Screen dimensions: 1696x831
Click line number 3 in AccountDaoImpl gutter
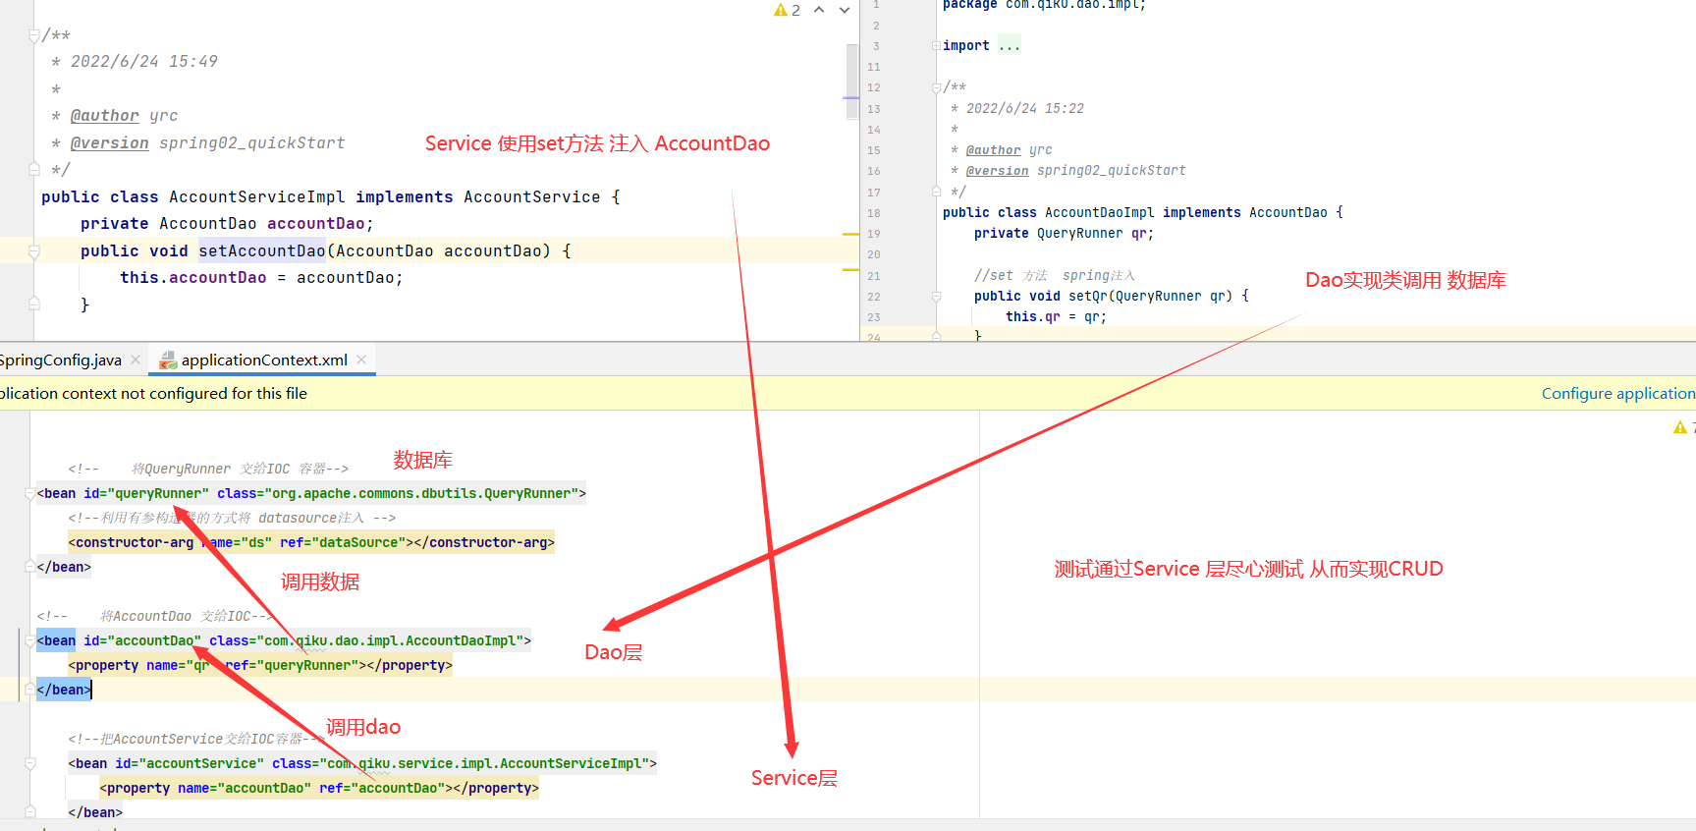click(x=876, y=46)
